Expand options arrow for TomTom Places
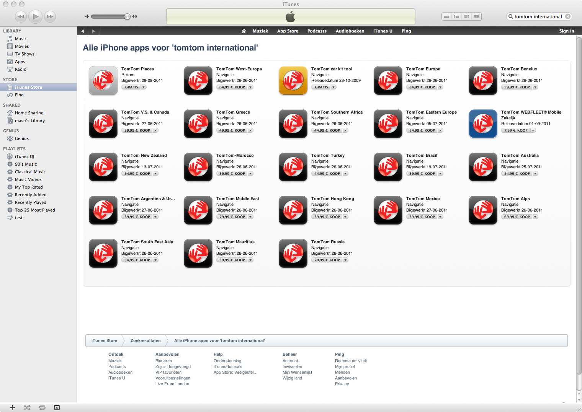The image size is (582, 412). point(144,87)
